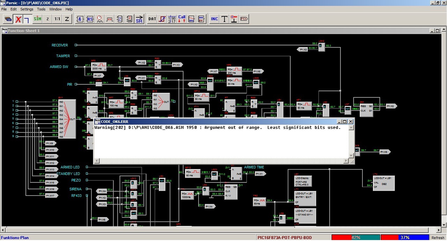Click the small Z zoom-out icon

(47, 19)
